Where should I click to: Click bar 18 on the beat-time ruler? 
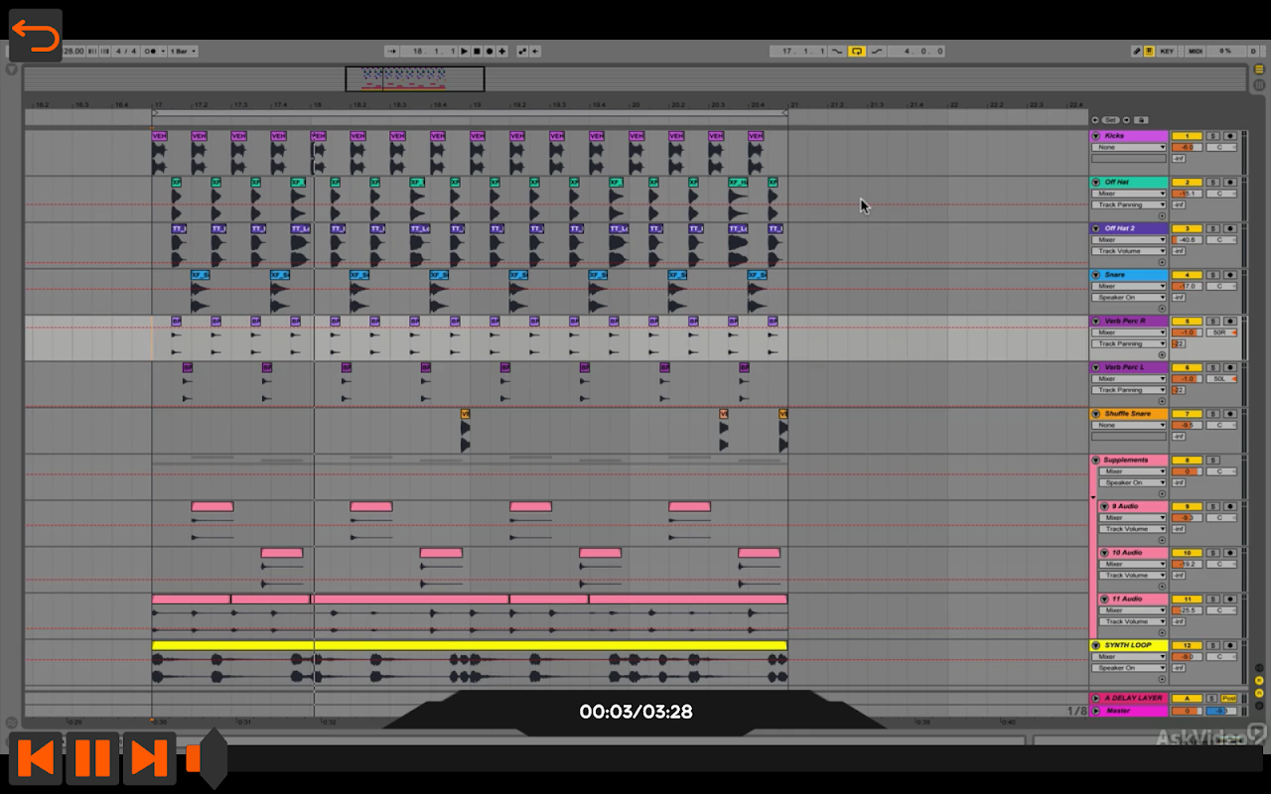coord(316,104)
